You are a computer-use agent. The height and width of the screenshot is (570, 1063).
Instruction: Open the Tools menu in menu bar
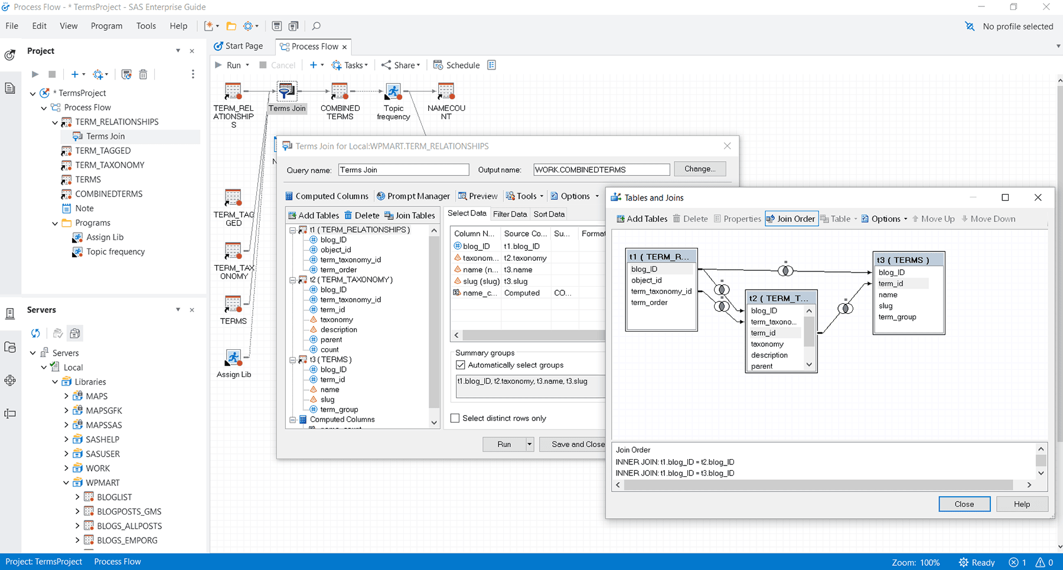[x=146, y=26]
